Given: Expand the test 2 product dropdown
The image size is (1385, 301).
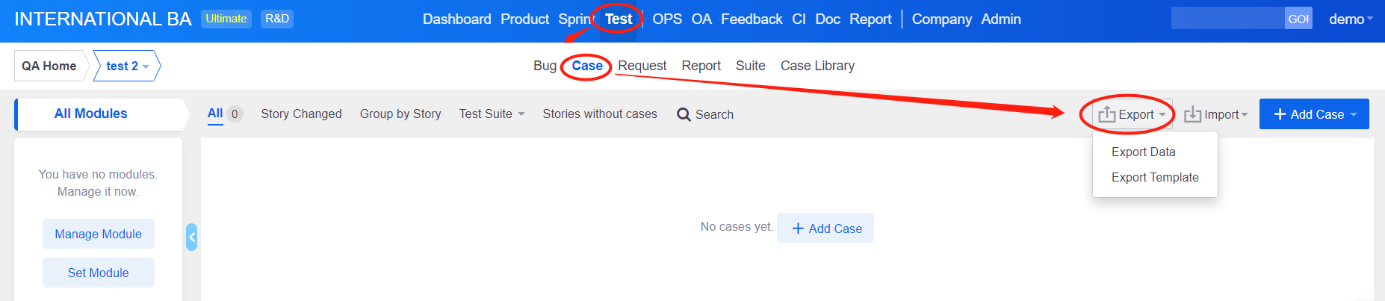Looking at the screenshot, I should click(146, 66).
